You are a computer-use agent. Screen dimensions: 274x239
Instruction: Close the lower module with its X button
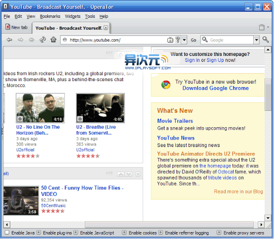[x=138, y=174]
